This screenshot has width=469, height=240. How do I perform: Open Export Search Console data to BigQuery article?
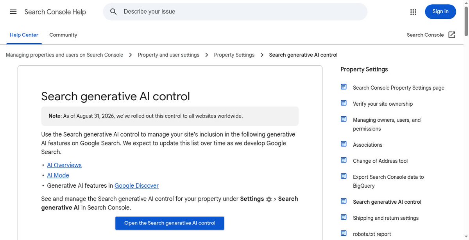(x=388, y=181)
